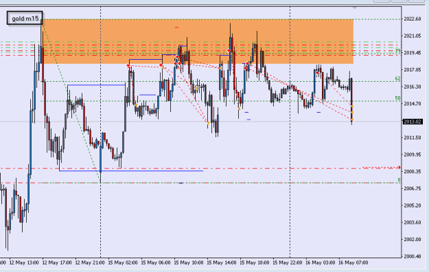
Task: Click time axis label 15 May 18:00
Action: (255, 262)
